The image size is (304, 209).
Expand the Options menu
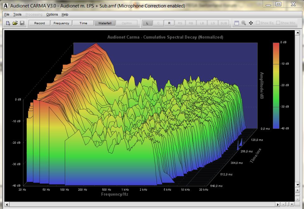pyautogui.click(x=52, y=14)
